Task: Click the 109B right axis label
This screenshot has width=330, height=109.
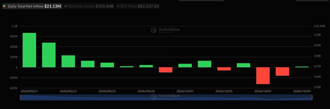Action: point(317,45)
